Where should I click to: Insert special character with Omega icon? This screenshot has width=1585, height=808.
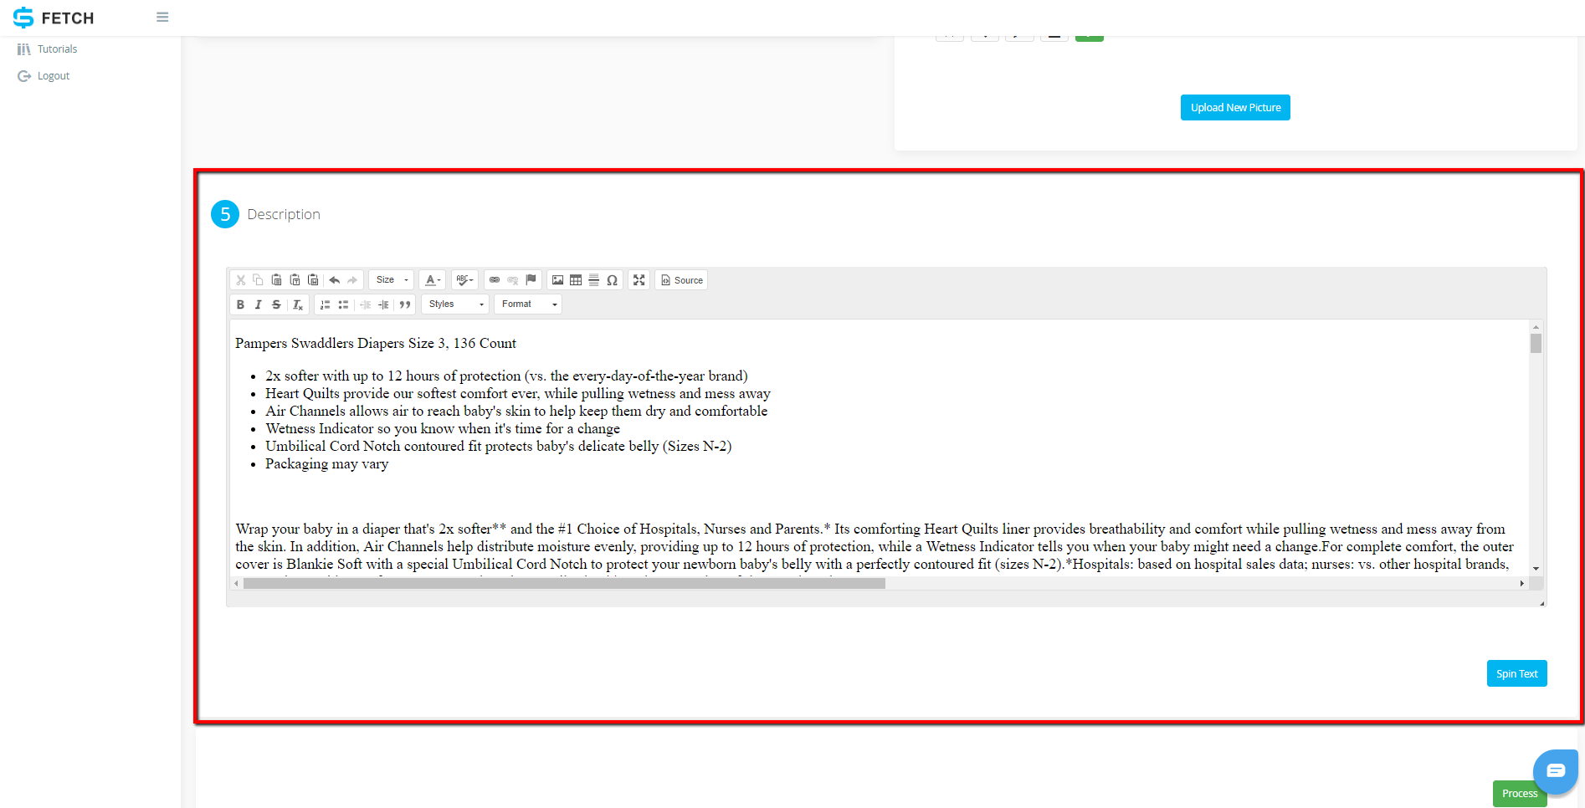click(x=612, y=280)
